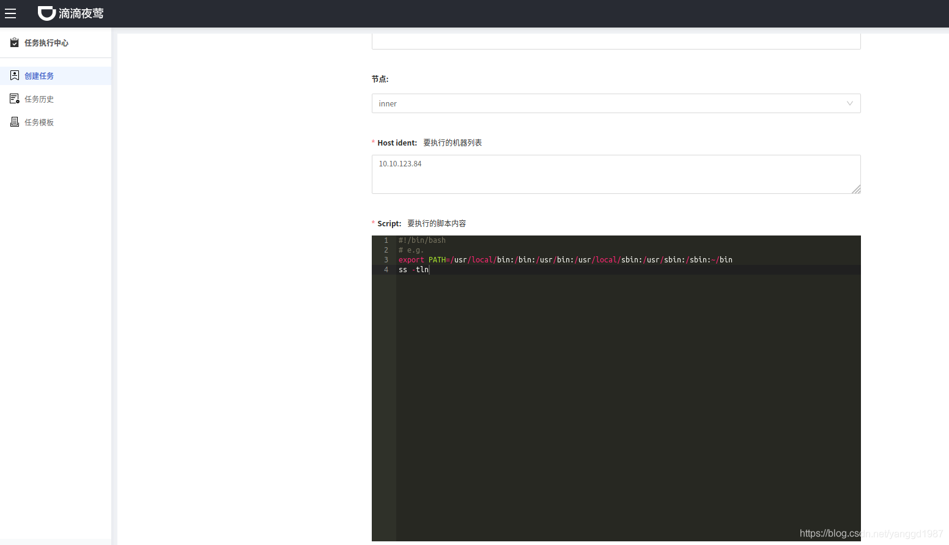This screenshot has width=949, height=545.
Task: Click the 任务执行中心 clipboard icon
Action: point(15,42)
